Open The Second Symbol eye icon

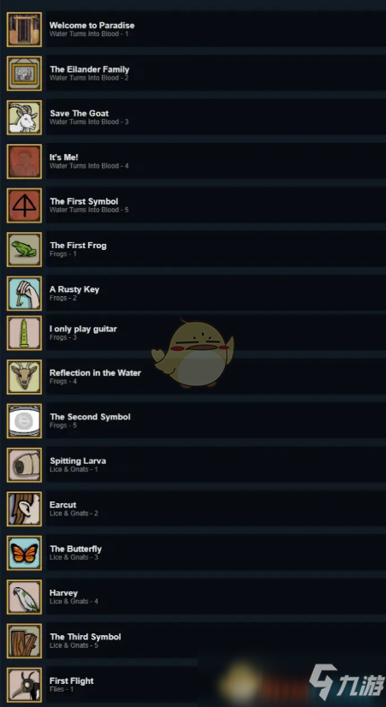click(x=24, y=421)
